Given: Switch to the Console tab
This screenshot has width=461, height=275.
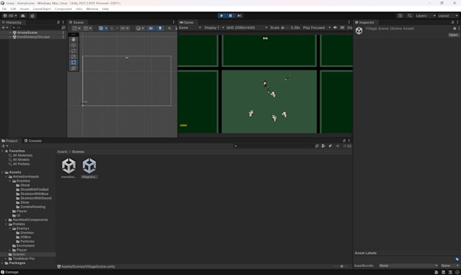Looking at the screenshot, I should [33, 141].
